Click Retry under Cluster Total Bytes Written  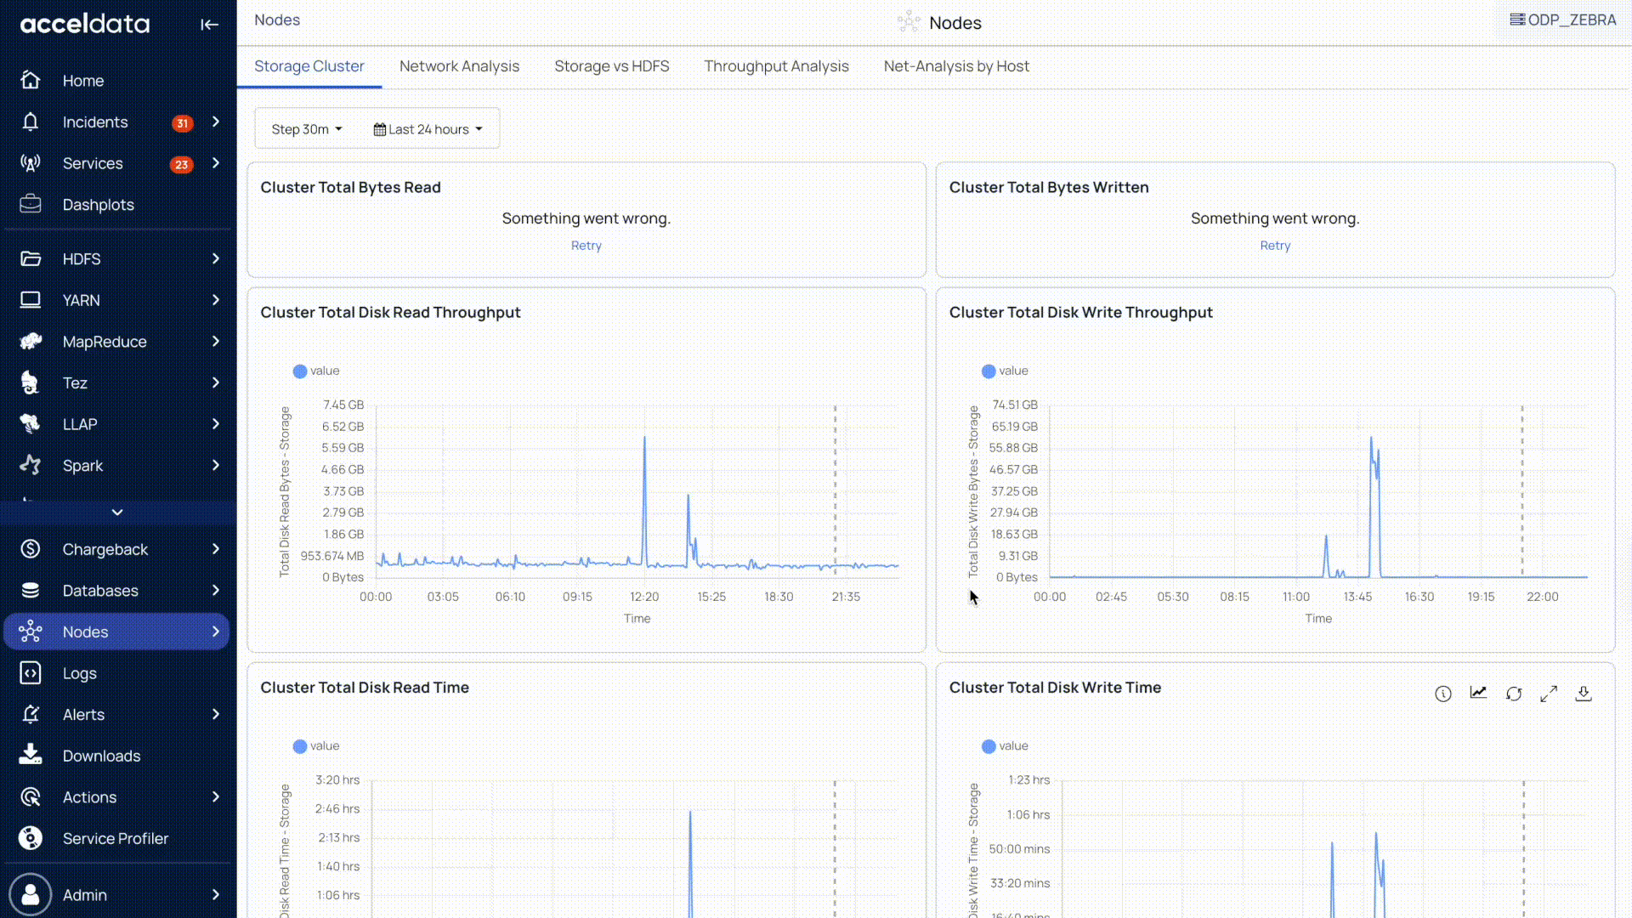pyautogui.click(x=1274, y=246)
